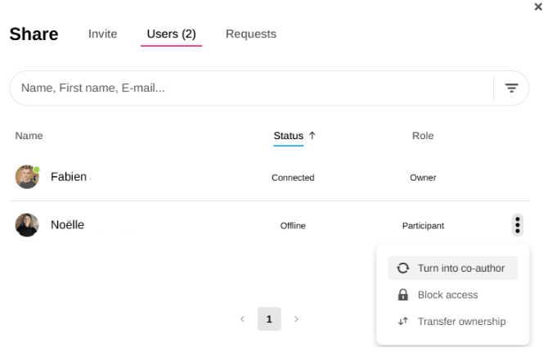Image resolution: width=548 pixels, height=352 pixels.
Task: Choose Transfer ownership menu entry
Action: pyautogui.click(x=461, y=322)
